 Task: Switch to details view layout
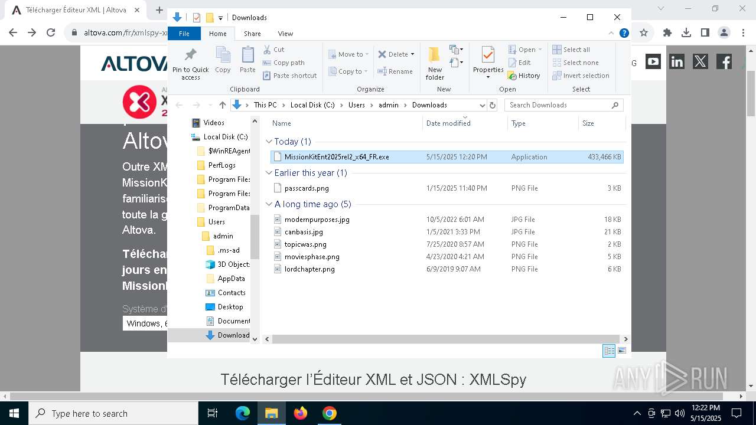coord(609,351)
